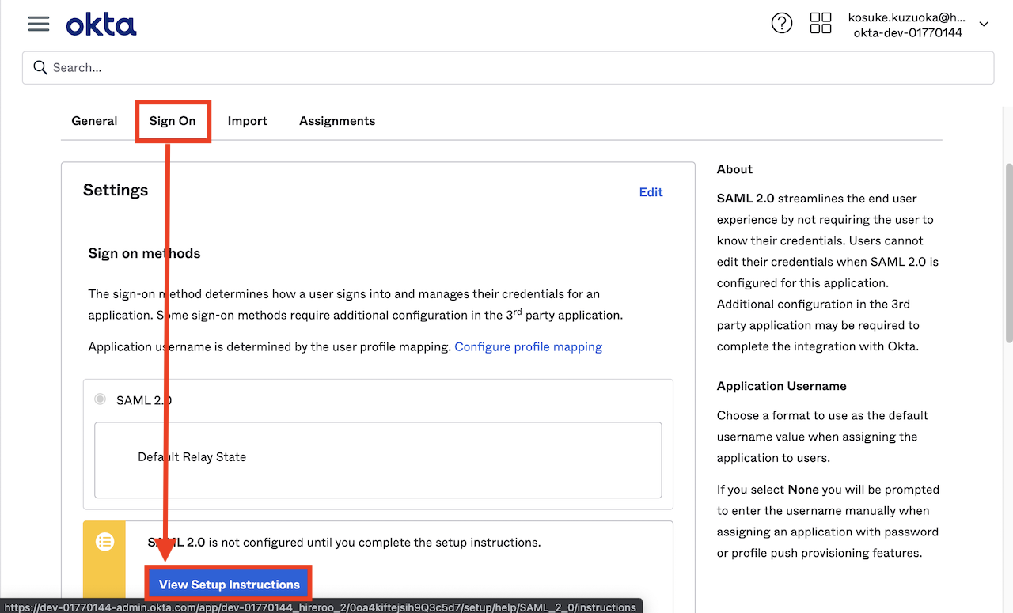Open the hamburger navigation menu
The width and height of the screenshot is (1013, 613).
[x=39, y=24]
